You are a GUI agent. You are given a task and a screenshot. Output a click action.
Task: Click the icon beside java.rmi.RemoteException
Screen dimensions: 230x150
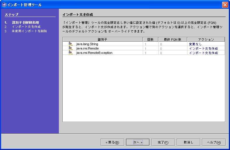pyautogui.click(x=70, y=53)
